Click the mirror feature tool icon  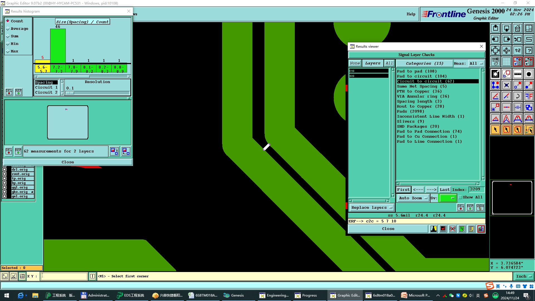pos(529,96)
